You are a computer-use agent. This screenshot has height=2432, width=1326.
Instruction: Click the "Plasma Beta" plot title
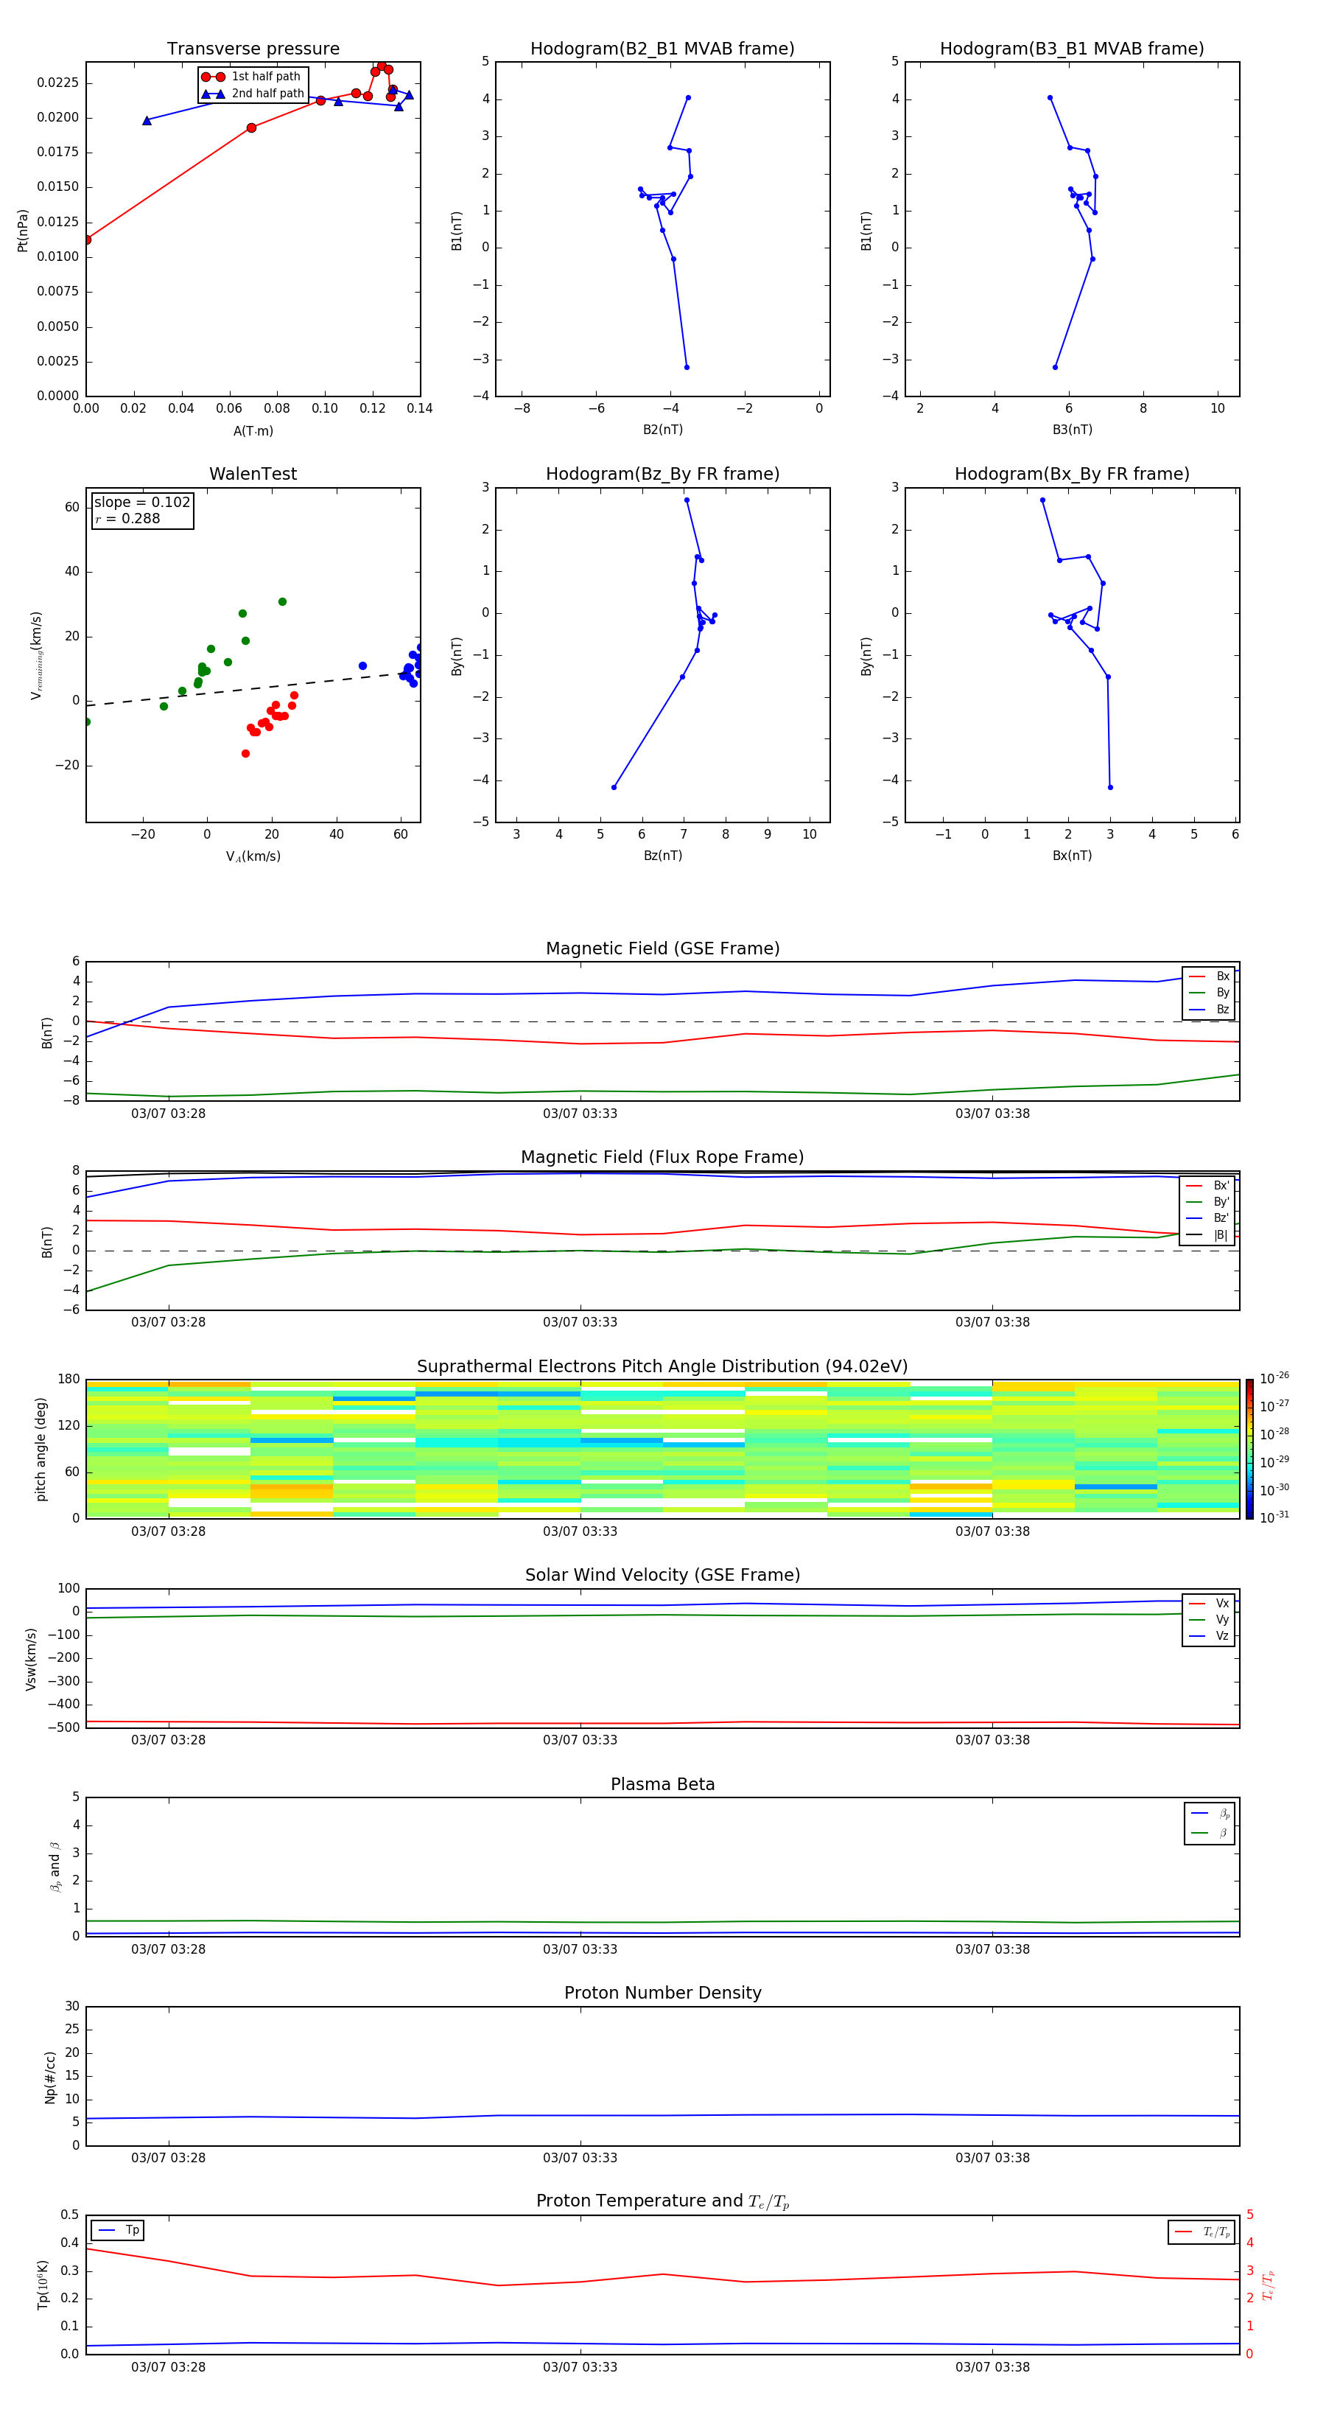[x=662, y=1784]
